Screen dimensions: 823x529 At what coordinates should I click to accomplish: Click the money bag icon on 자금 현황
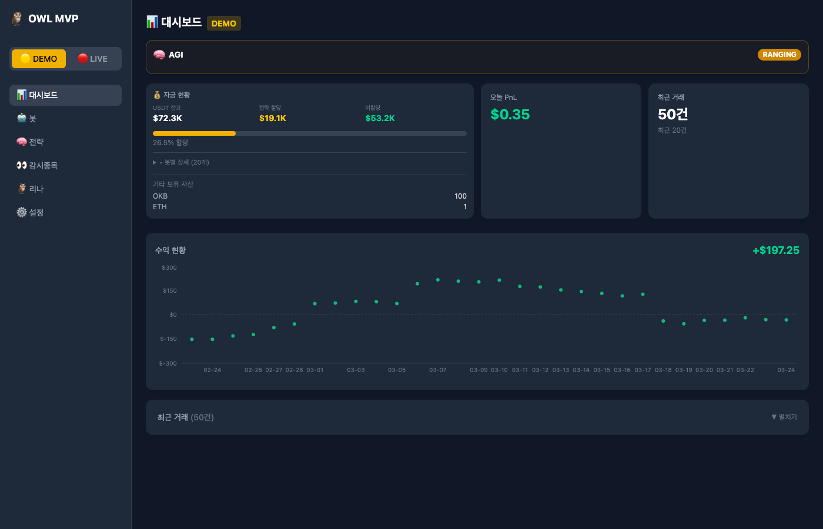coord(157,94)
